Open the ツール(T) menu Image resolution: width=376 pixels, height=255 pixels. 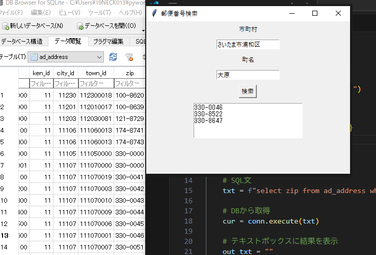(x=99, y=12)
